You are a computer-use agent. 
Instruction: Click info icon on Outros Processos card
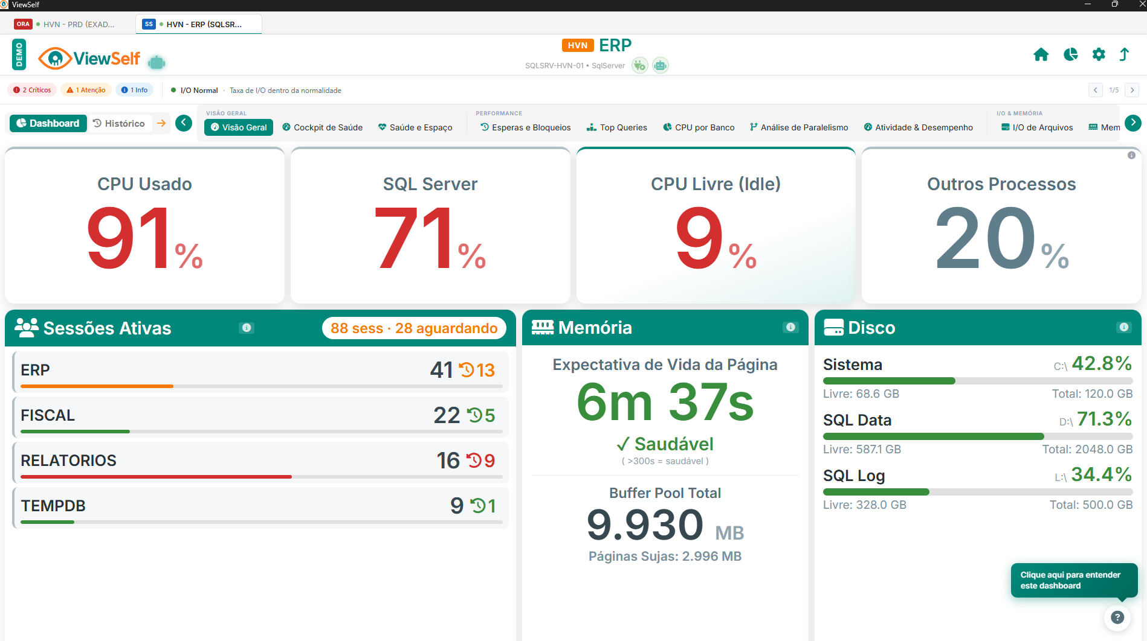click(x=1131, y=155)
